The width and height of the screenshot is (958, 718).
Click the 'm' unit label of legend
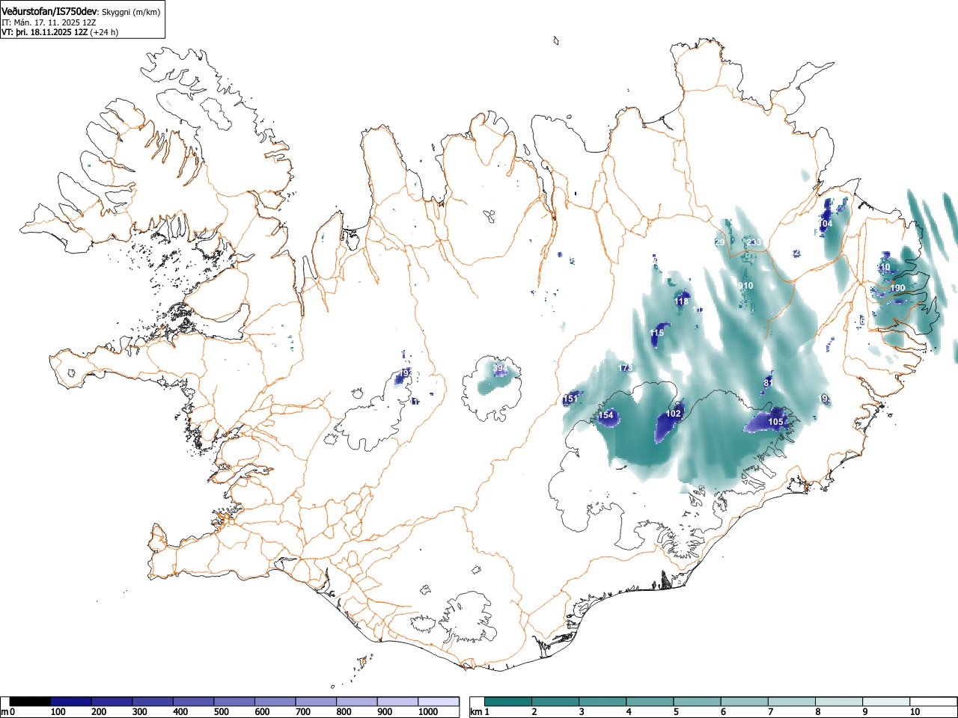pos(5,712)
